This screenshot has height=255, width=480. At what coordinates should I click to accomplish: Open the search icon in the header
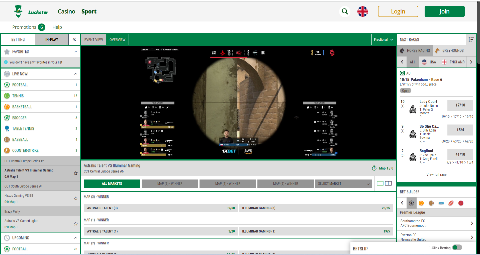(x=345, y=11)
